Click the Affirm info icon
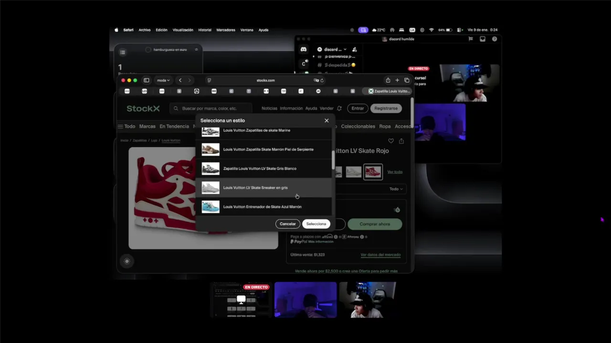 pyautogui.click(x=336, y=237)
